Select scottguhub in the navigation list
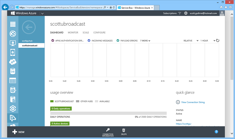Screen dimensions: 235x139 coord(27,41)
